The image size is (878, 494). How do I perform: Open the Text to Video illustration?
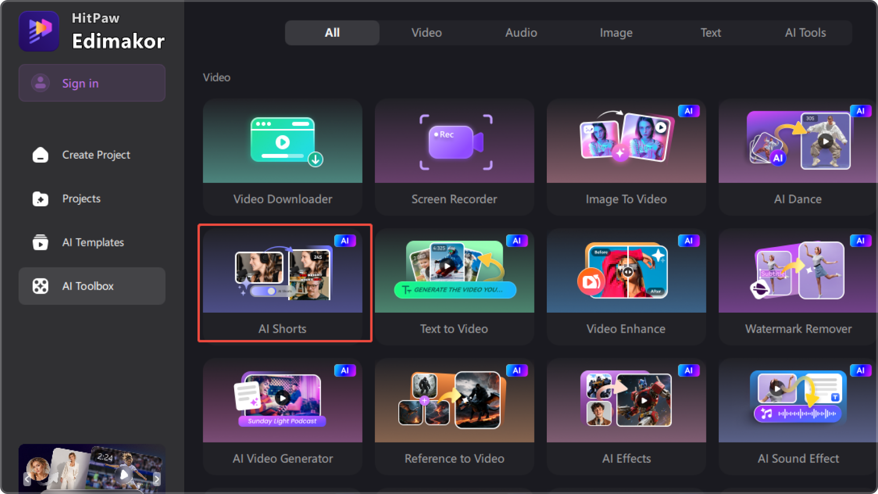coord(455,270)
